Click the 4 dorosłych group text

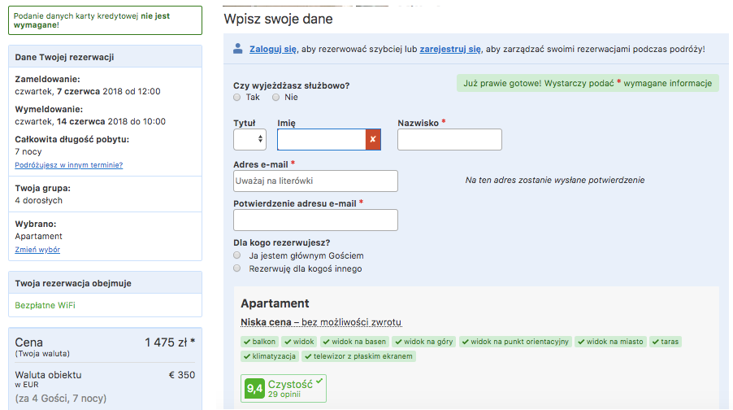[x=38, y=200]
